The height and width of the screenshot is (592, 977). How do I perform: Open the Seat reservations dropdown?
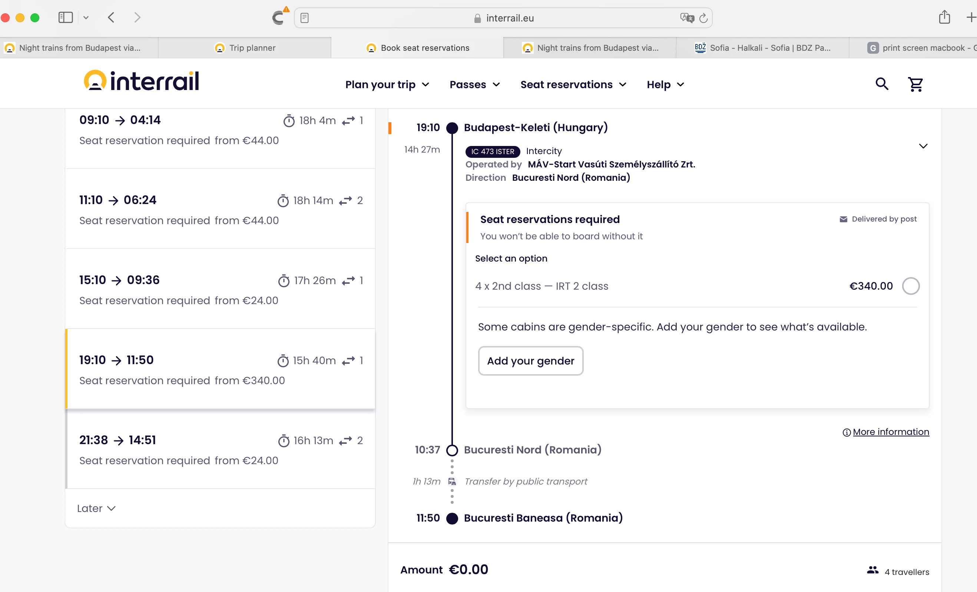coord(573,84)
